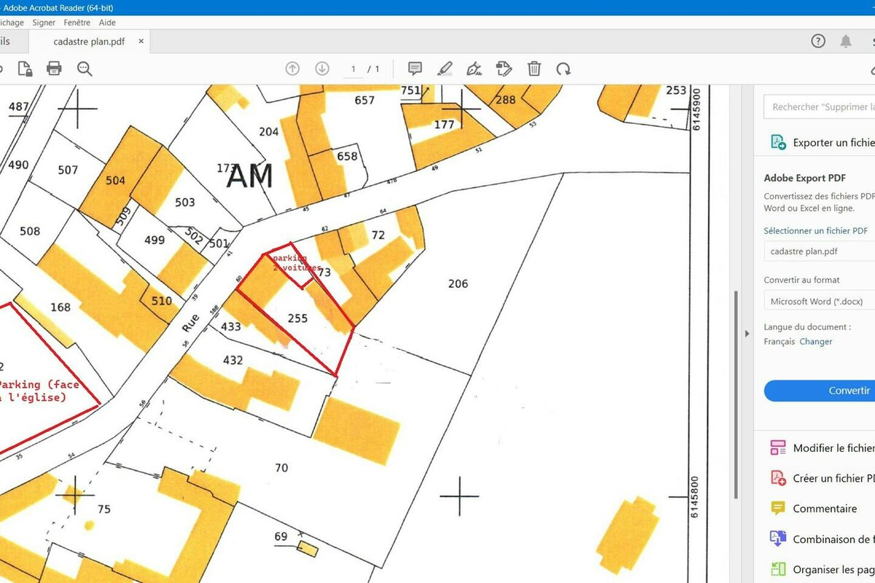The height and width of the screenshot is (583, 875).
Task: Open the Help question mark icon
Action: pyautogui.click(x=818, y=42)
